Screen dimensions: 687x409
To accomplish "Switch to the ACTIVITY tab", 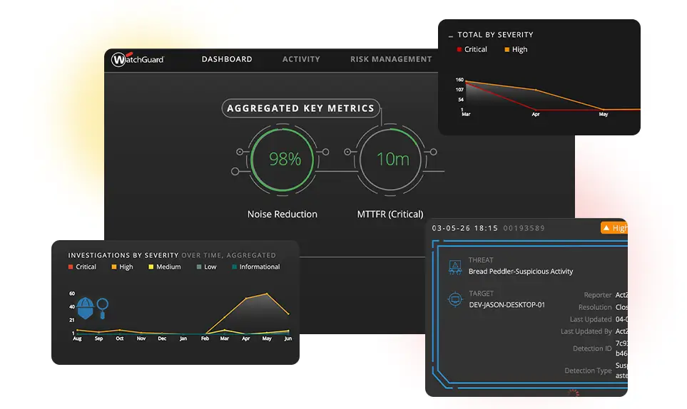I will click(301, 59).
